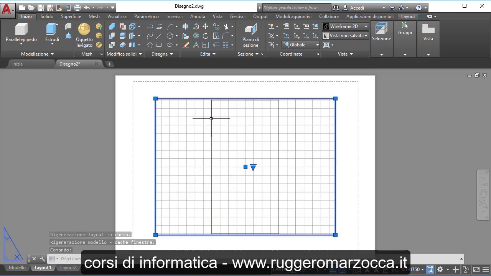This screenshot has width=491, height=276.
Task: Switch to the Inizia file tab
Action: [x=17, y=64]
